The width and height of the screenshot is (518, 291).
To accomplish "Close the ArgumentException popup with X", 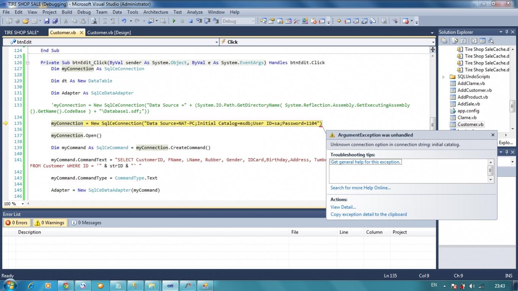I will click(493, 135).
